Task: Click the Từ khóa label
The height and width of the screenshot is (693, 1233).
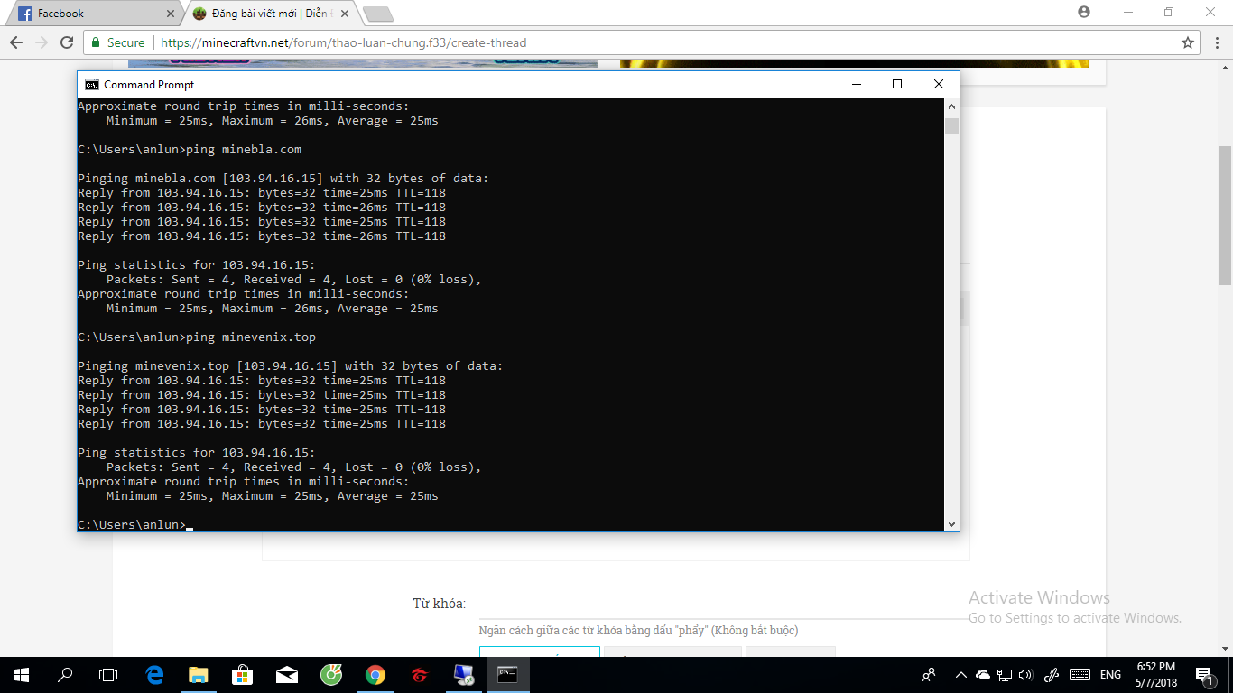Action: pos(439,604)
